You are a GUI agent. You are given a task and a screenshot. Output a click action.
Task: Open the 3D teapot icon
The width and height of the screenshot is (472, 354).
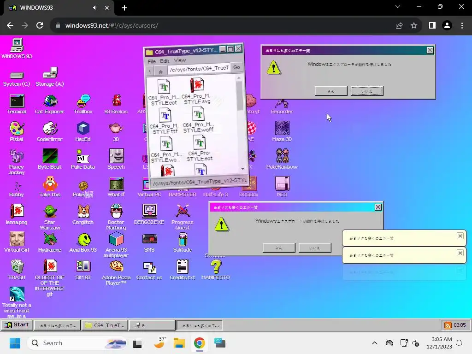pos(116,132)
